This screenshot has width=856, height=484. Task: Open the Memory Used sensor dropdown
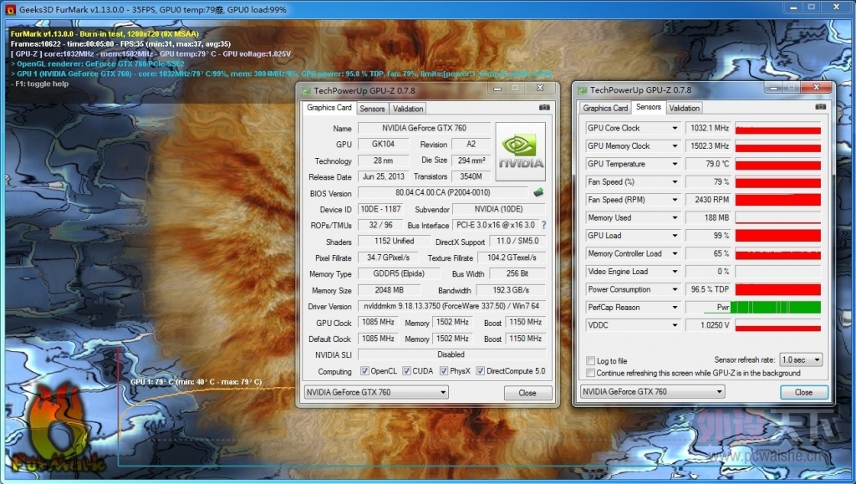point(675,218)
